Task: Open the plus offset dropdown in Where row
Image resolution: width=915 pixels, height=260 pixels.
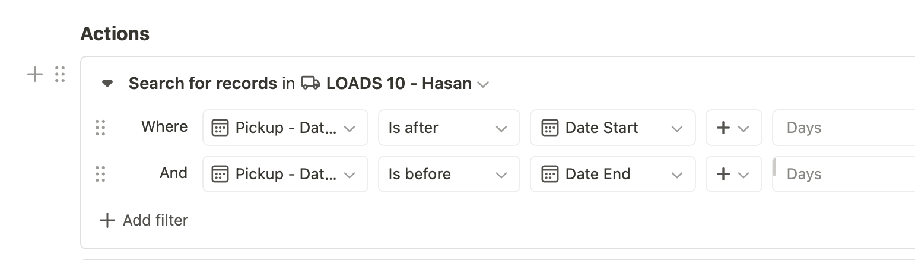Action: 733,128
